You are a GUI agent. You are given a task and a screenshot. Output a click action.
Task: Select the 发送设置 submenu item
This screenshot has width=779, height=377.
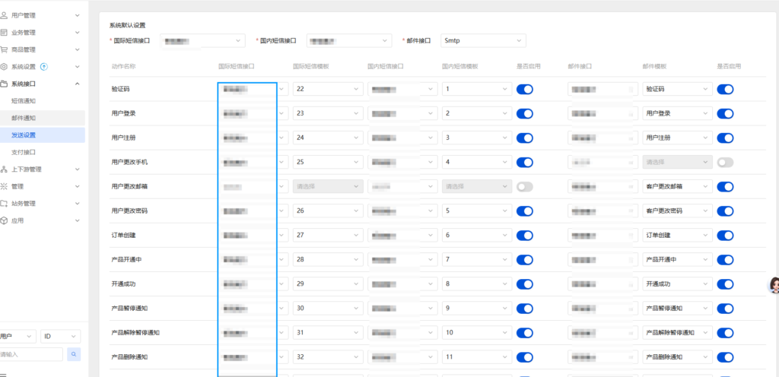[43, 135]
